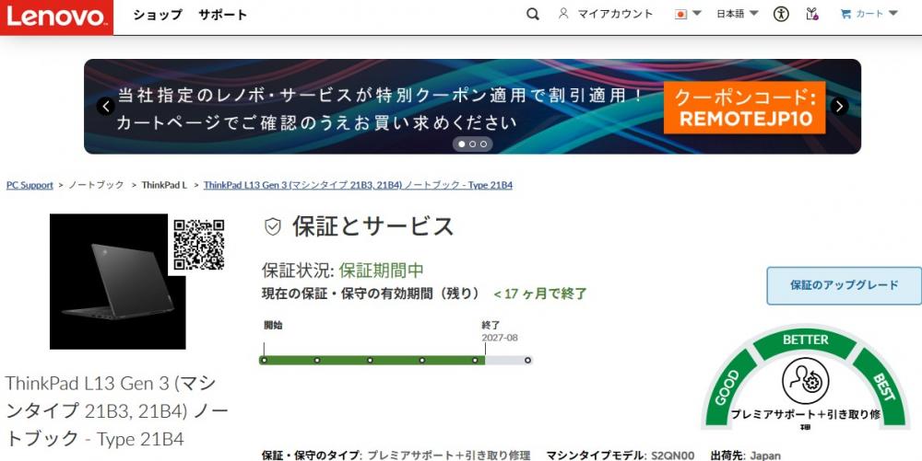
Task: Click the ThinkPad laptop product image
Action: 118,282
